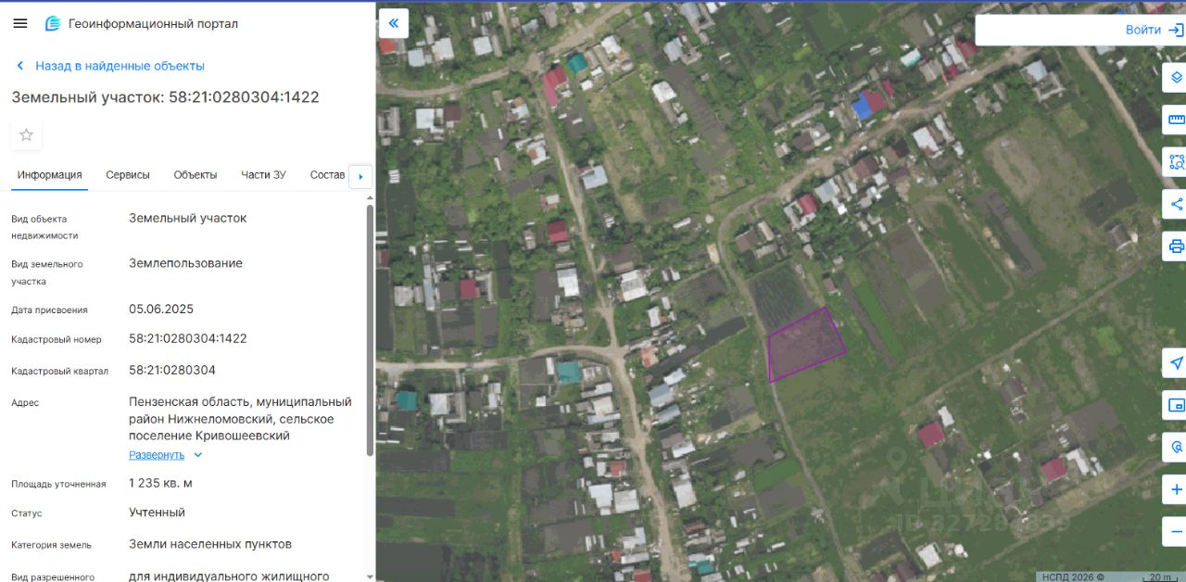Viewport: 1186px width, 582px height.
Task: Select the cadastral quarter value 58:21:0280304
Action: pyautogui.click(x=172, y=370)
